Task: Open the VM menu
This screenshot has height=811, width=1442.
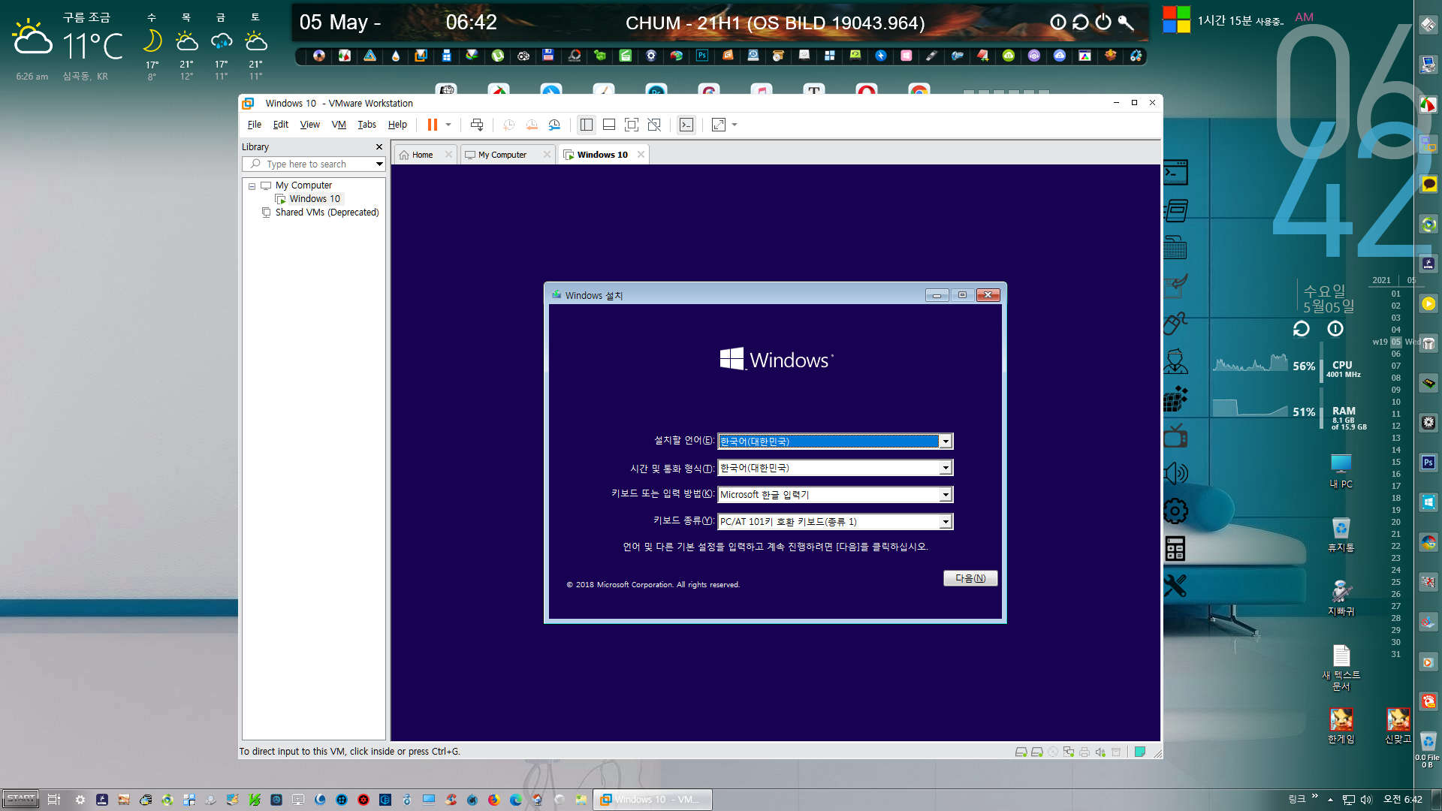Action: 339,125
